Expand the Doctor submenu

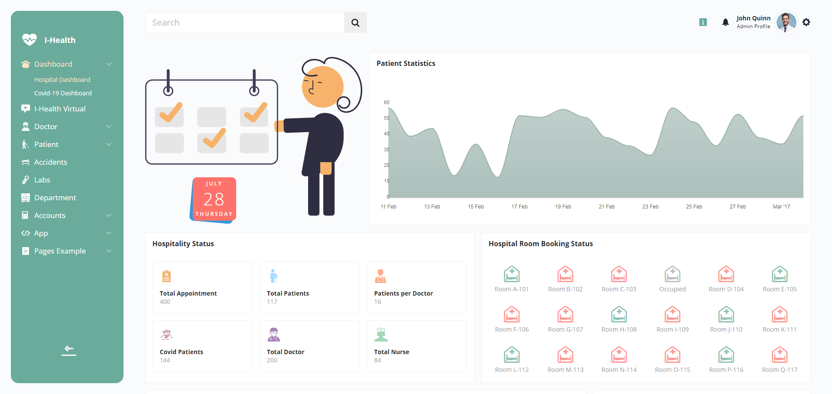109,127
